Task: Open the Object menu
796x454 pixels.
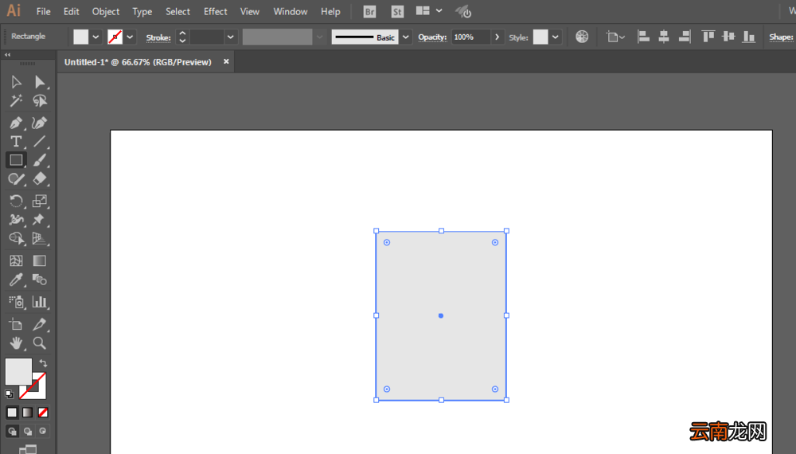Action: 106,11
